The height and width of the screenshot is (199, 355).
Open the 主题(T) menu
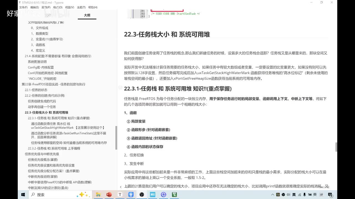click(81, 7)
